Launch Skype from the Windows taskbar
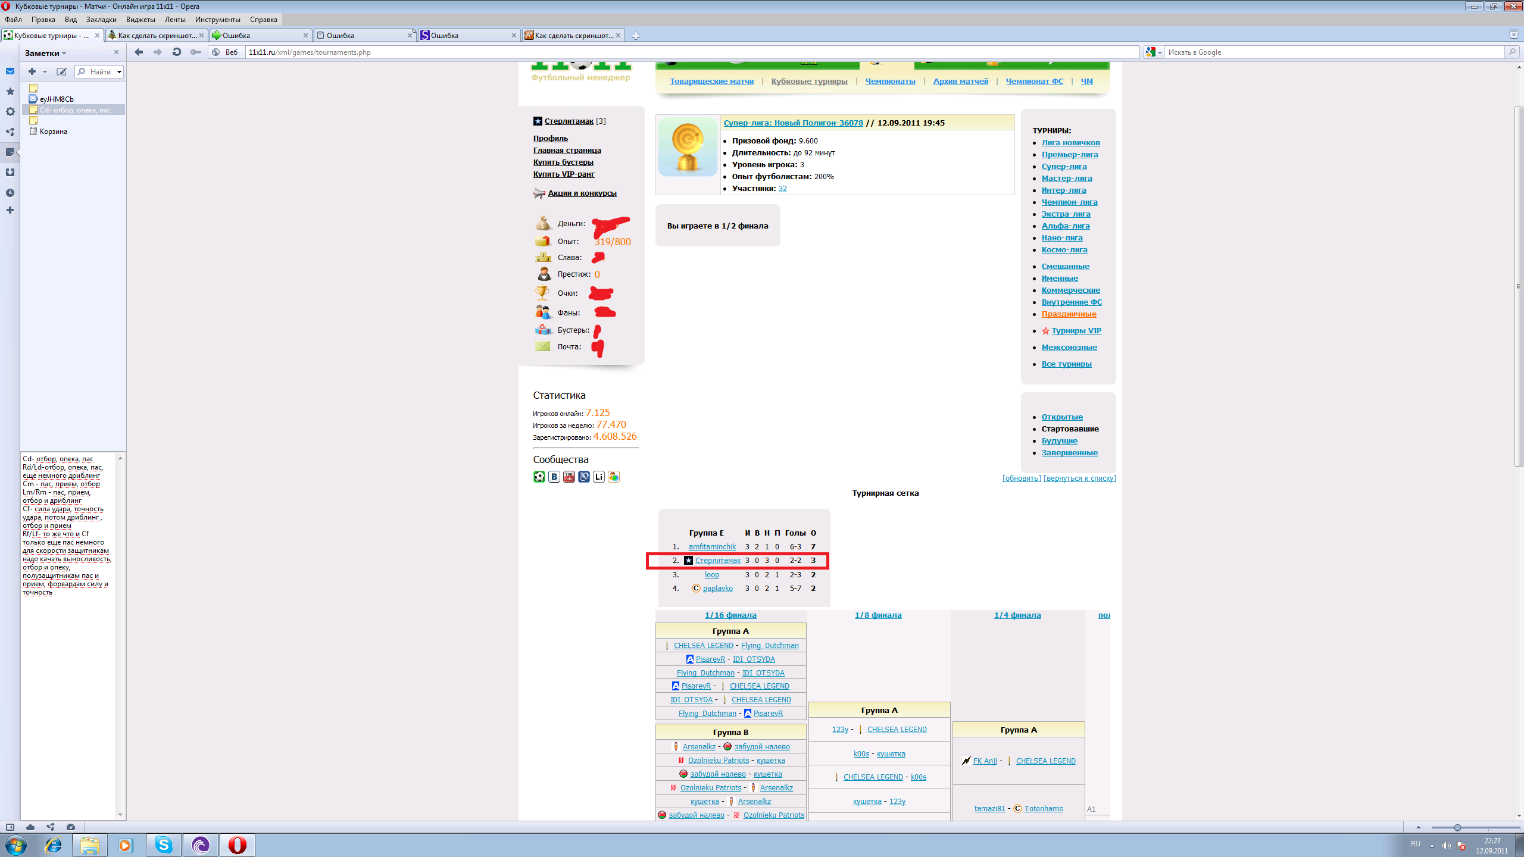This screenshot has width=1524, height=857. pyautogui.click(x=163, y=845)
